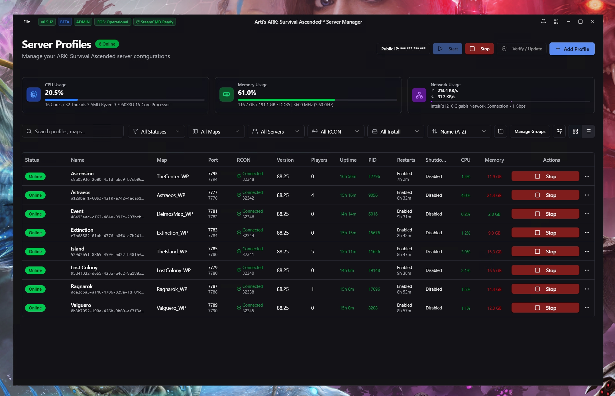Click the Network Usage purple icon

419,95
